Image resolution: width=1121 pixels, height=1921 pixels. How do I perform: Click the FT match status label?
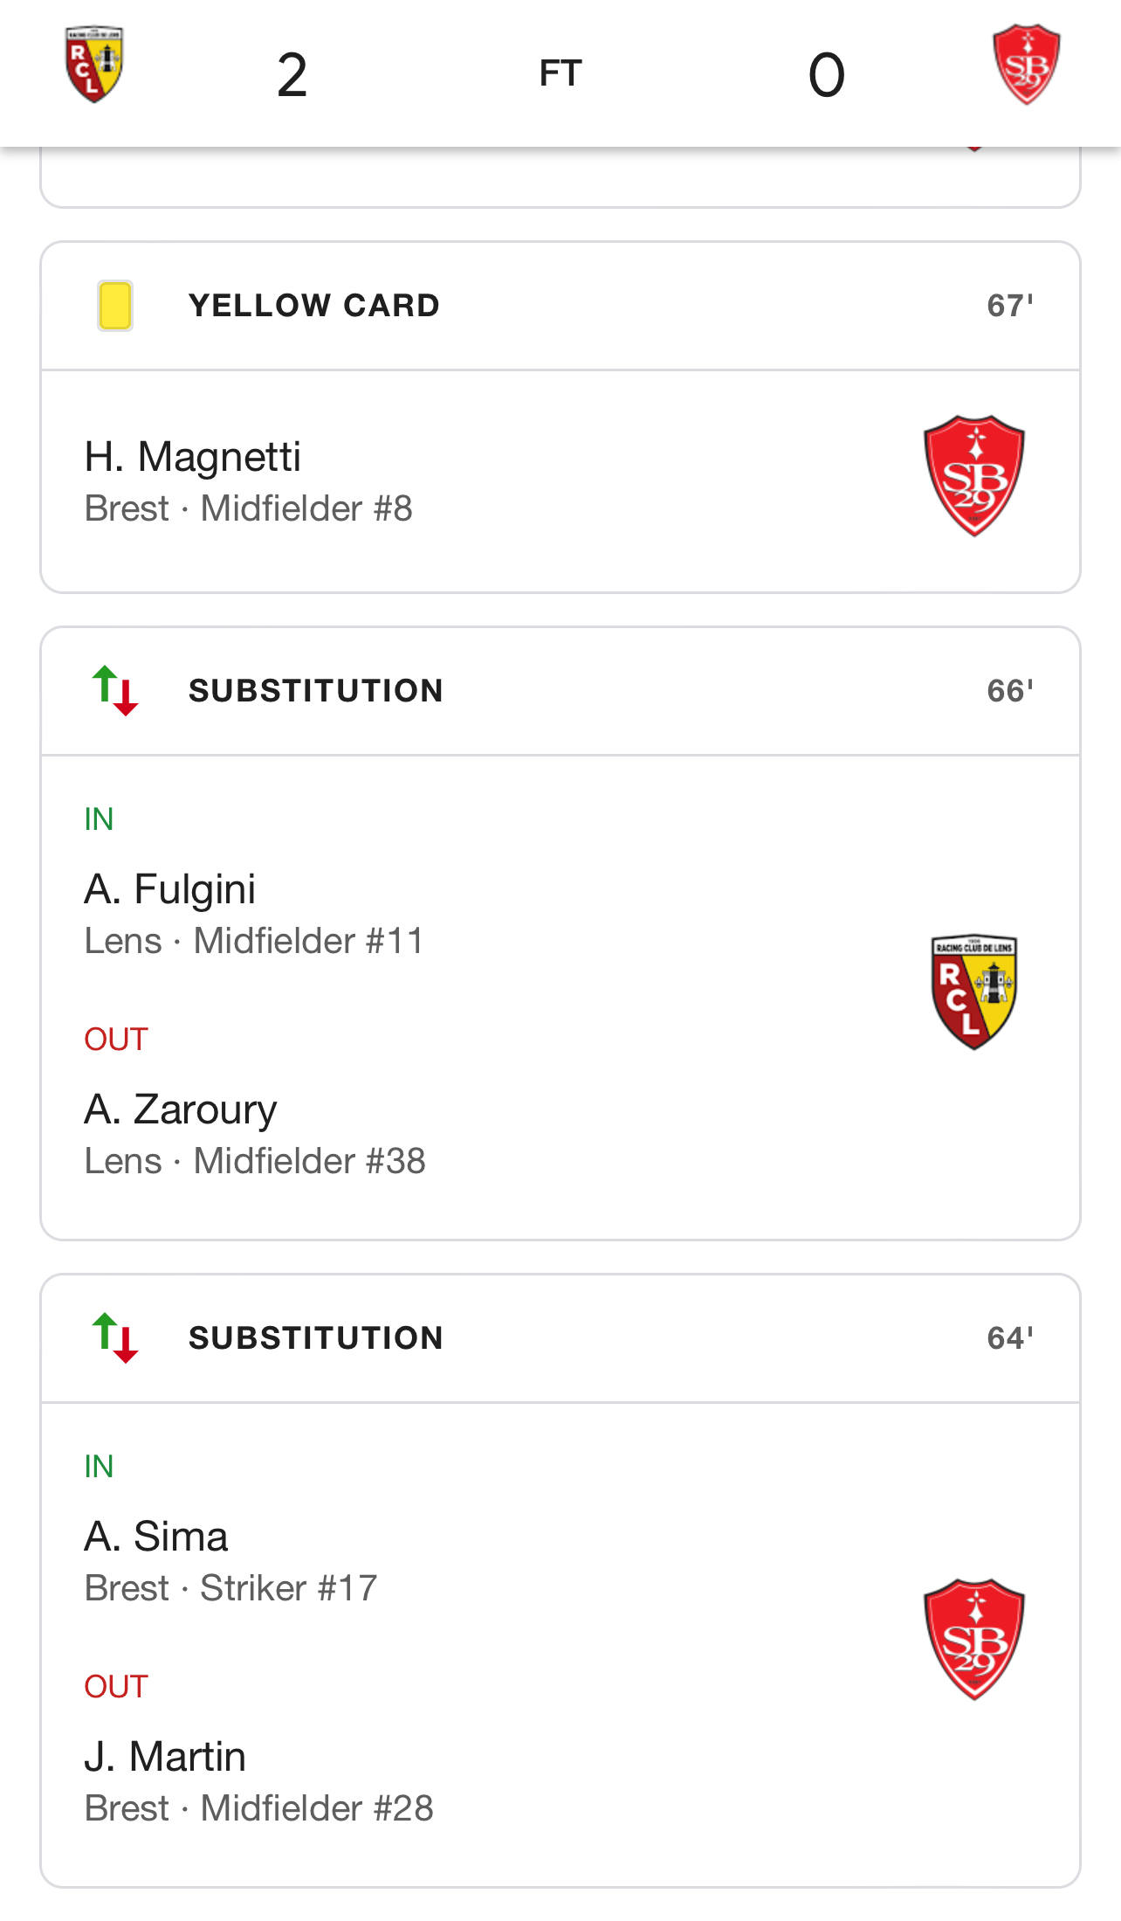[560, 73]
